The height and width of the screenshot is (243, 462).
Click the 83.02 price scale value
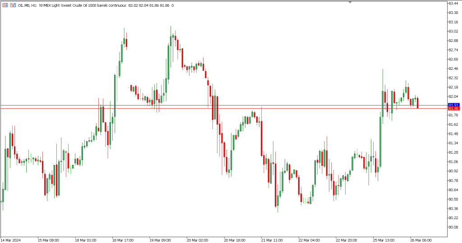coord(453,31)
